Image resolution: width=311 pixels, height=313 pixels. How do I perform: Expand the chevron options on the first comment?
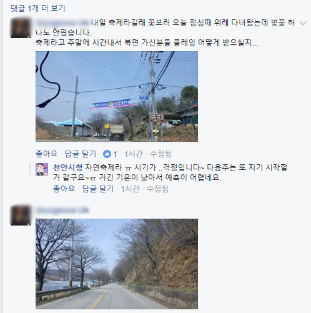click(x=303, y=23)
